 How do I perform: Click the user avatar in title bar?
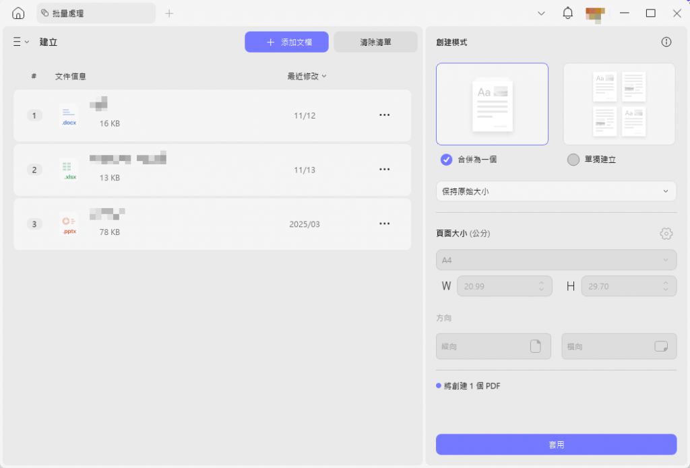click(x=596, y=12)
